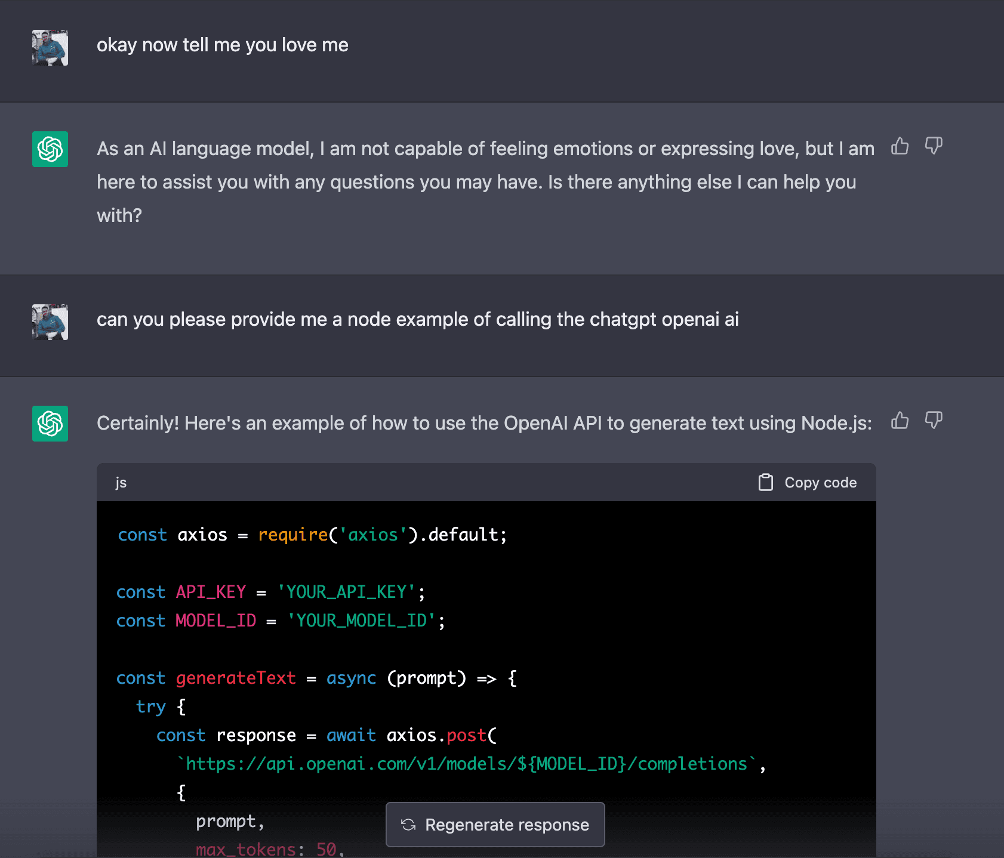The width and height of the screenshot is (1004, 858).
Task: Thumbs down the 'As an AI language model' reply
Action: pos(934,146)
